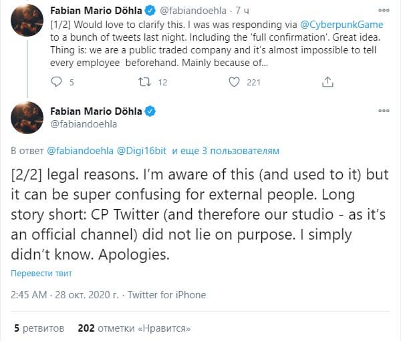Image resolution: width=401 pixels, height=341 pixels.
Task: Expand "и еще 3 пользователям" recipients list
Action: (x=225, y=151)
